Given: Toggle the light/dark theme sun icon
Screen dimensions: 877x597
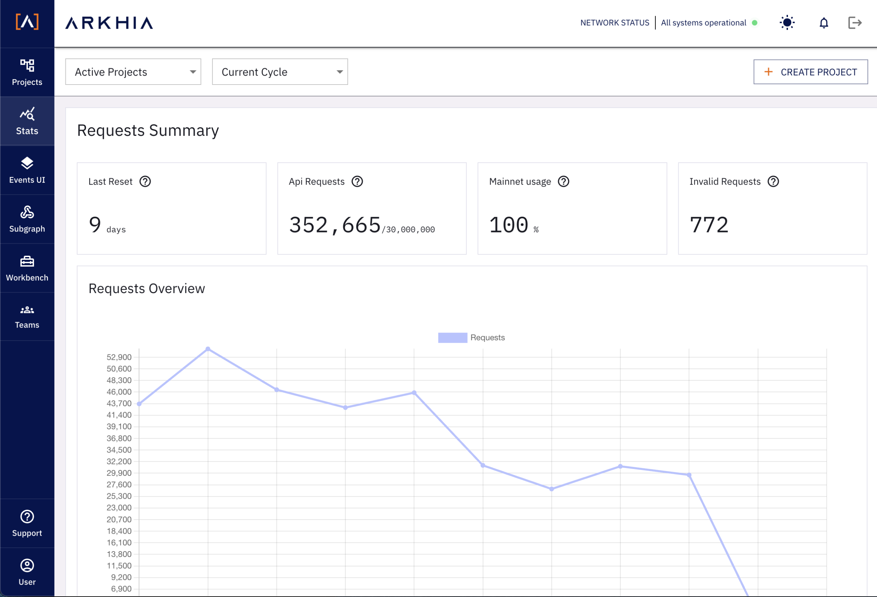Looking at the screenshot, I should pos(787,23).
